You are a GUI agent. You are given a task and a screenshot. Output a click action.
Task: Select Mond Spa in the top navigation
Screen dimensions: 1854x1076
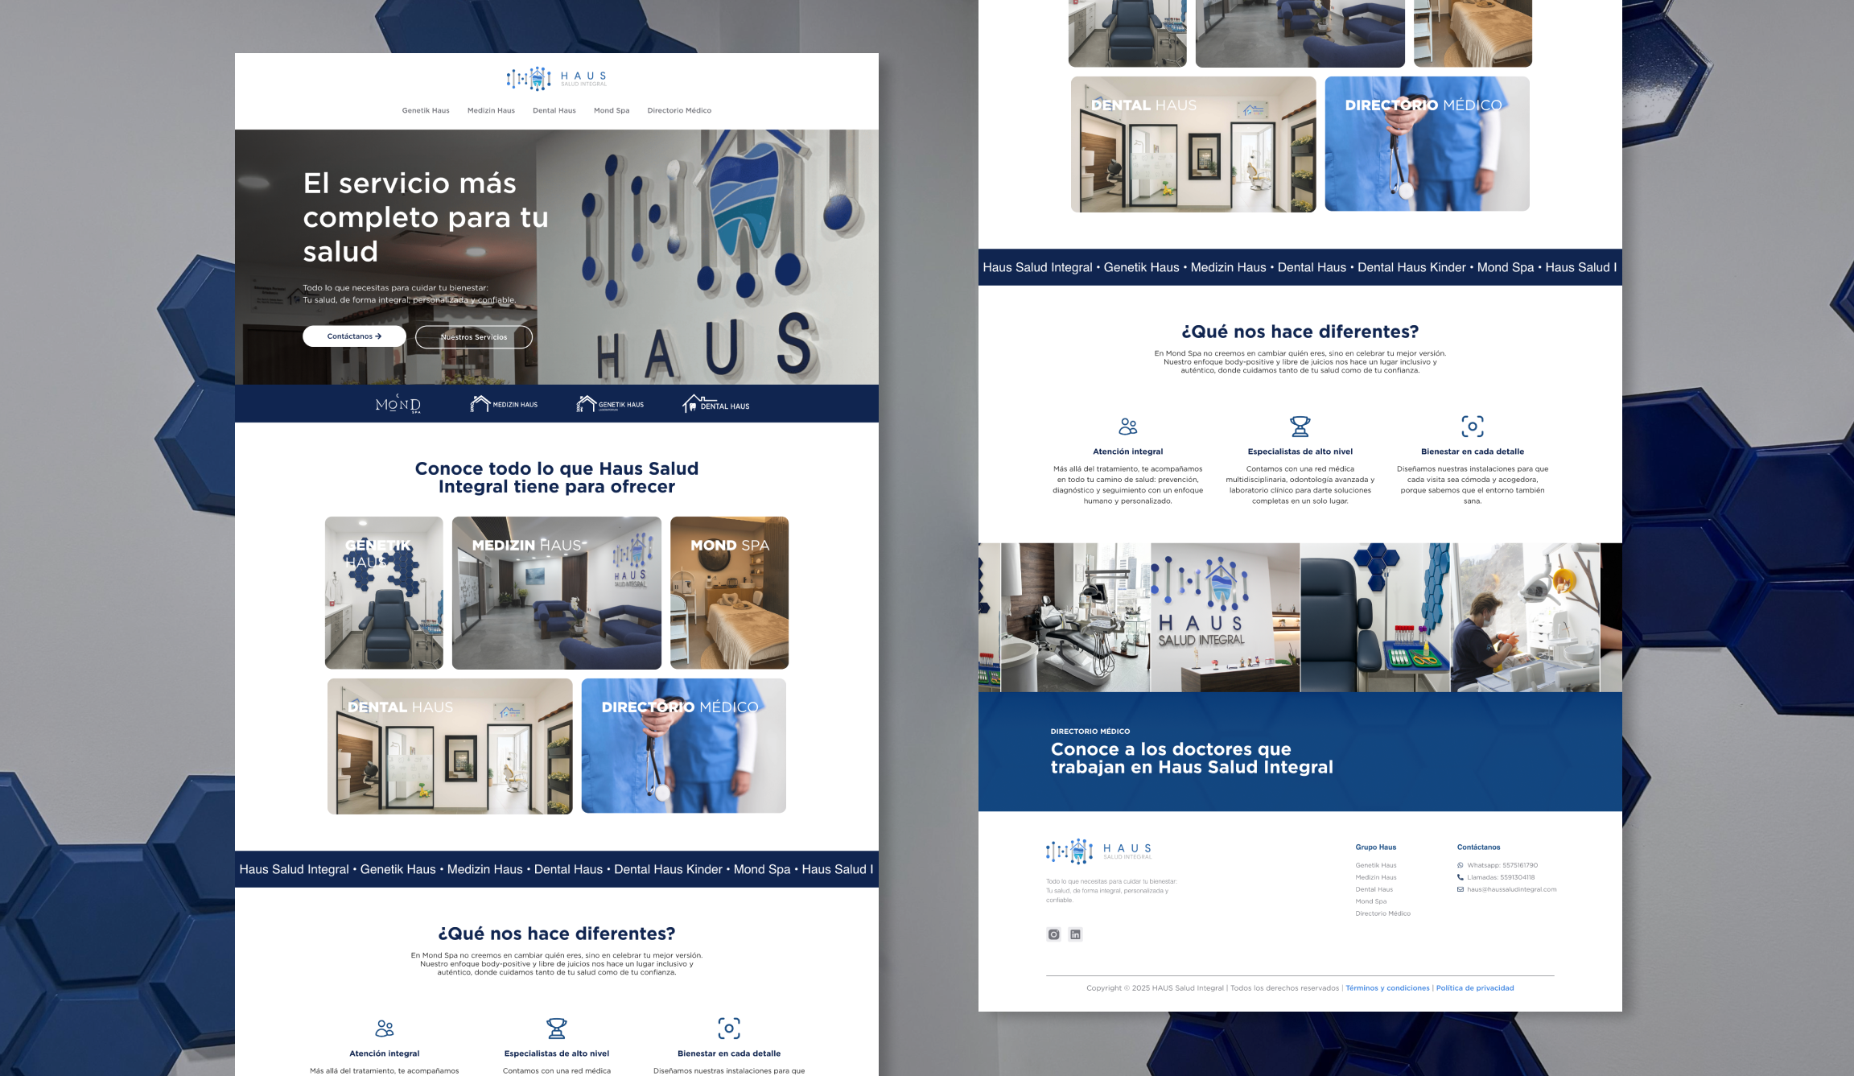click(612, 110)
